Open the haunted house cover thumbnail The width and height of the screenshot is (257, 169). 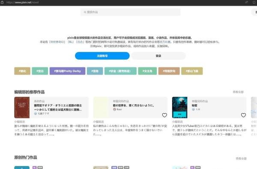pos(179,108)
